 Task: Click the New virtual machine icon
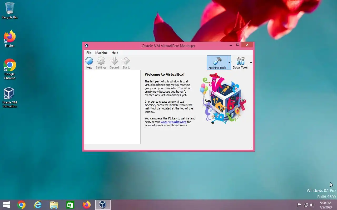(x=89, y=63)
